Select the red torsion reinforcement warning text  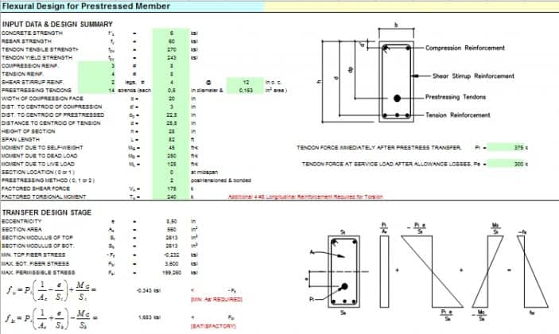(x=305, y=196)
